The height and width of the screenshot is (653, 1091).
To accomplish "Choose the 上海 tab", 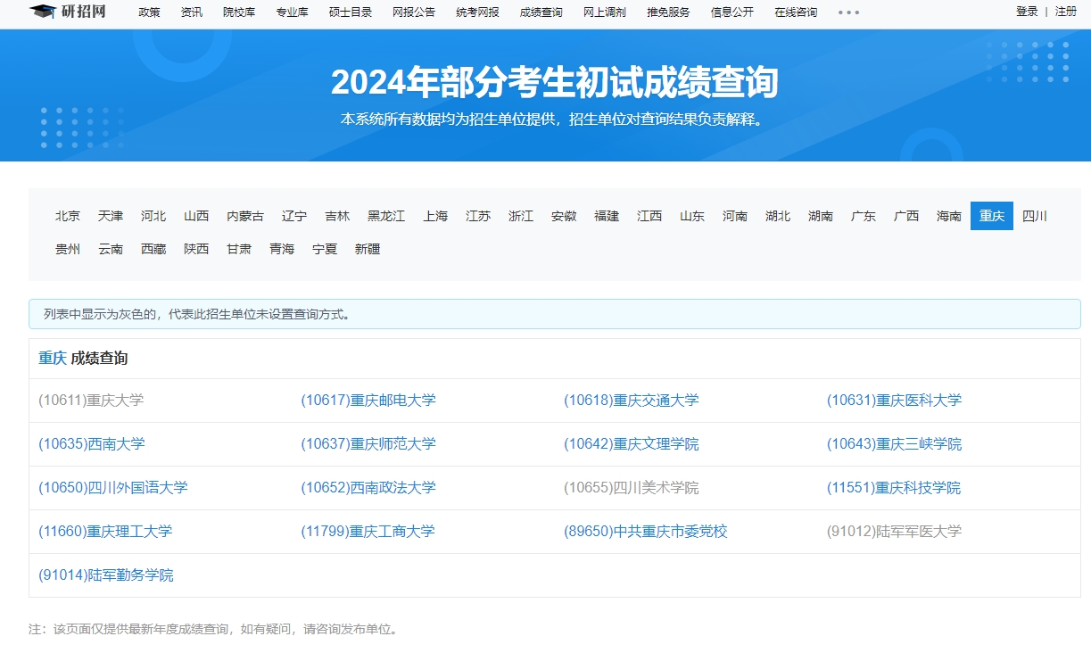I will click(x=435, y=216).
